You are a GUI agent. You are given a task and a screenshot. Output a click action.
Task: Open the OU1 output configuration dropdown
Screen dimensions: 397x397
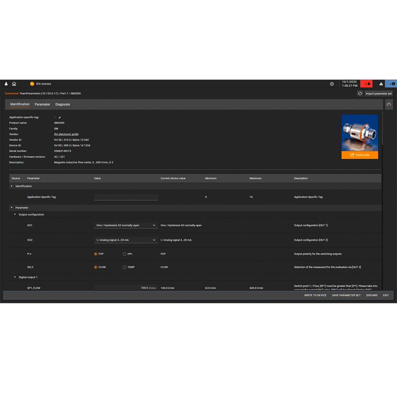(x=126, y=225)
